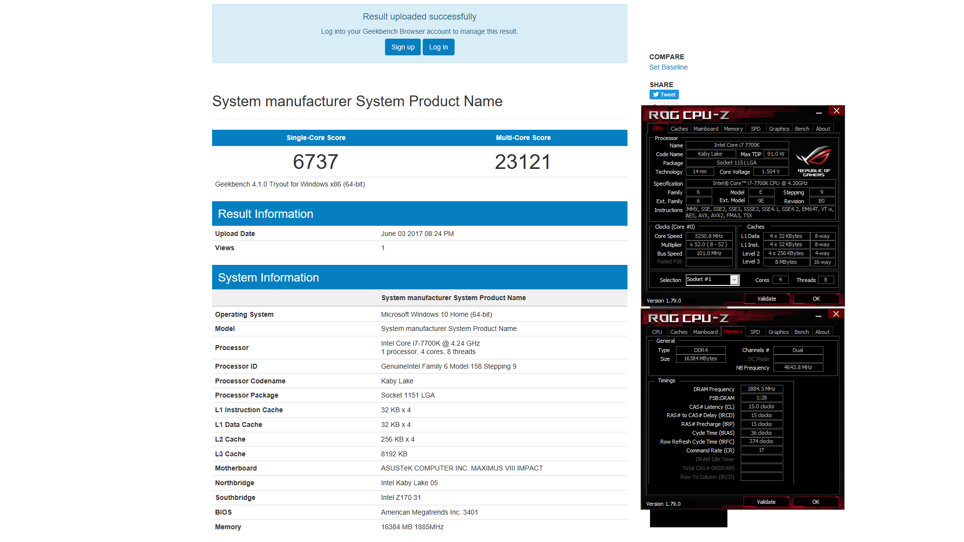The image size is (964, 542).
Task: Click the Geekbench 4.1.0 Tryout version text
Action: coord(290,184)
